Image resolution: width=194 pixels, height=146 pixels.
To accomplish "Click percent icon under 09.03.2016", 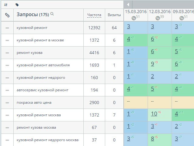I will pyautogui.click(x=182, y=18).
